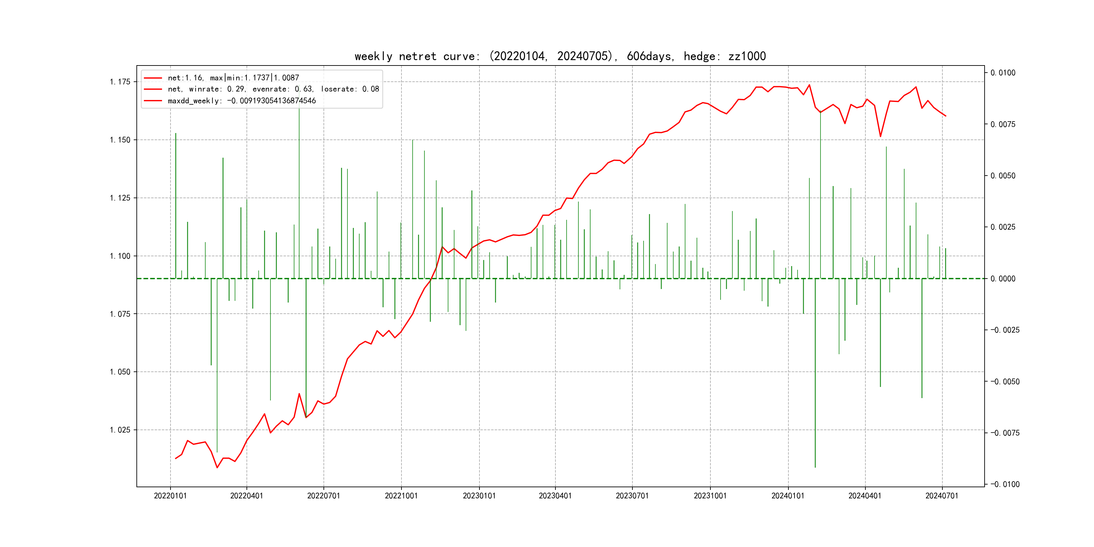Click legend entry showing winrate 0.29
Screen dimensions: 1094x547
pos(273,89)
